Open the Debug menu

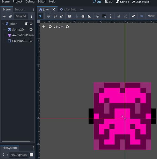coord(30,2)
